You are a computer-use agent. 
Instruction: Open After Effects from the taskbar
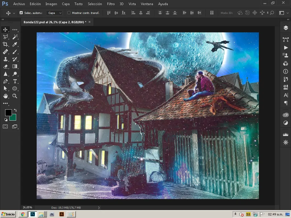(52, 214)
